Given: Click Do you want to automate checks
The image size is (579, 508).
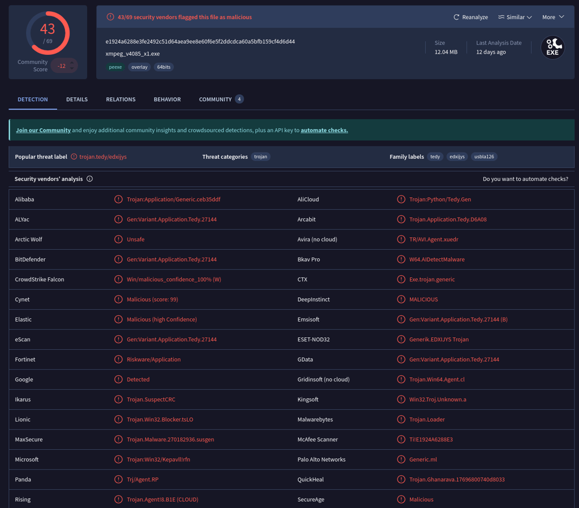Looking at the screenshot, I should click(x=525, y=179).
